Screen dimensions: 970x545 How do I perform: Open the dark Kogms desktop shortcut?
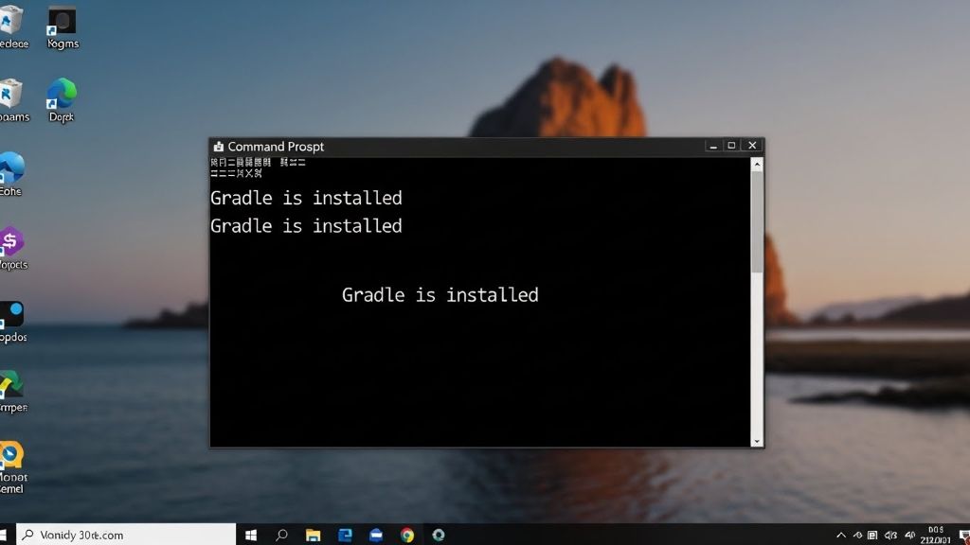click(x=63, y=21)
